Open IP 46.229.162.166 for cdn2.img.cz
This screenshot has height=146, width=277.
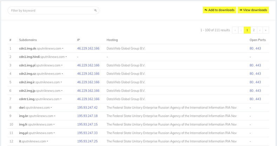tap(88, 74)
